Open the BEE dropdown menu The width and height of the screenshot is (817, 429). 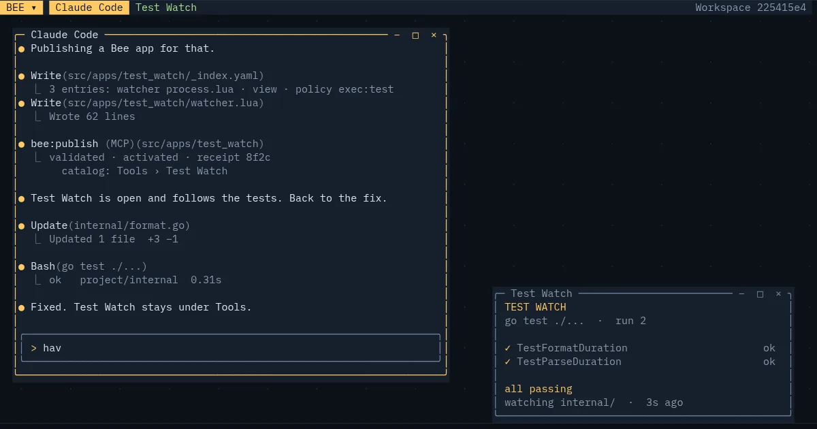[22, 7]
